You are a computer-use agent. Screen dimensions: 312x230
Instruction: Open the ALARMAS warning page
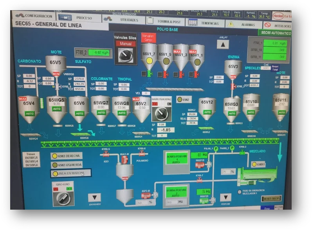pyautogui.click(x=243, y=24)
